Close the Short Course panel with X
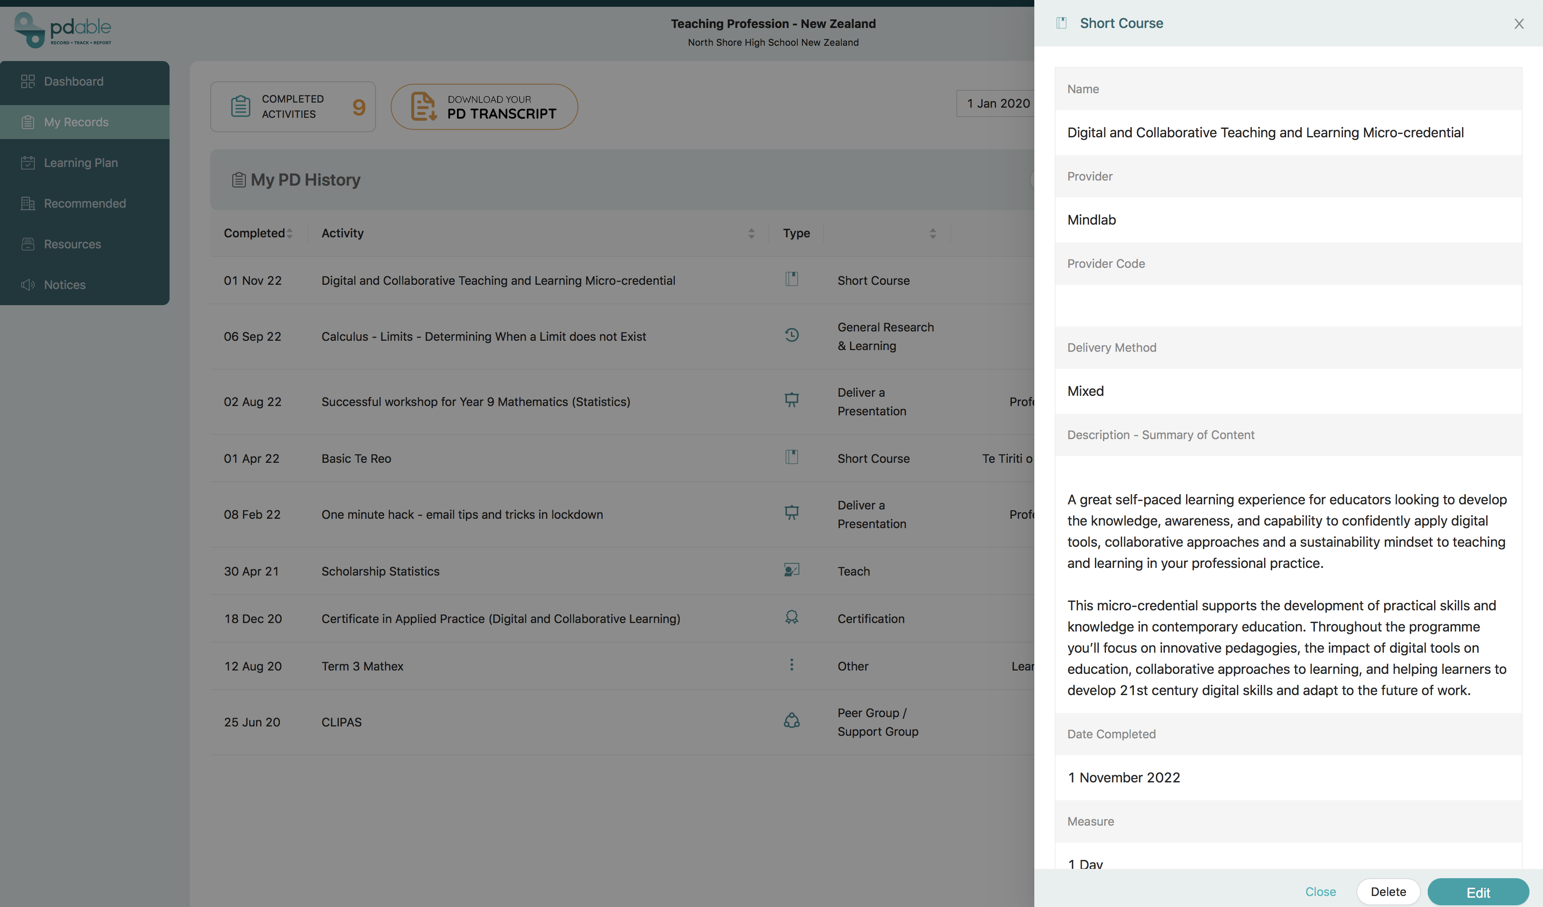 pos(1519,24)
